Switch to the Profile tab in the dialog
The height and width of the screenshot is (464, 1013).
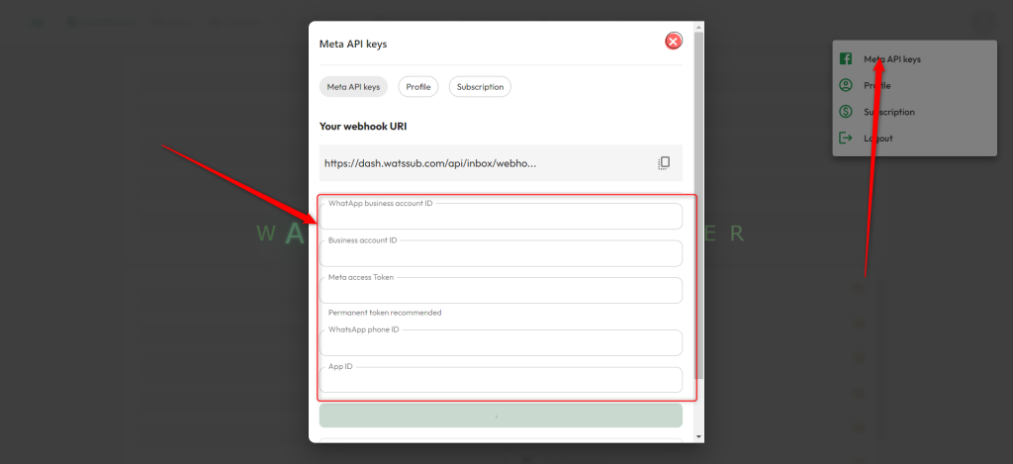pyautogui.click(x=417, y=87)
